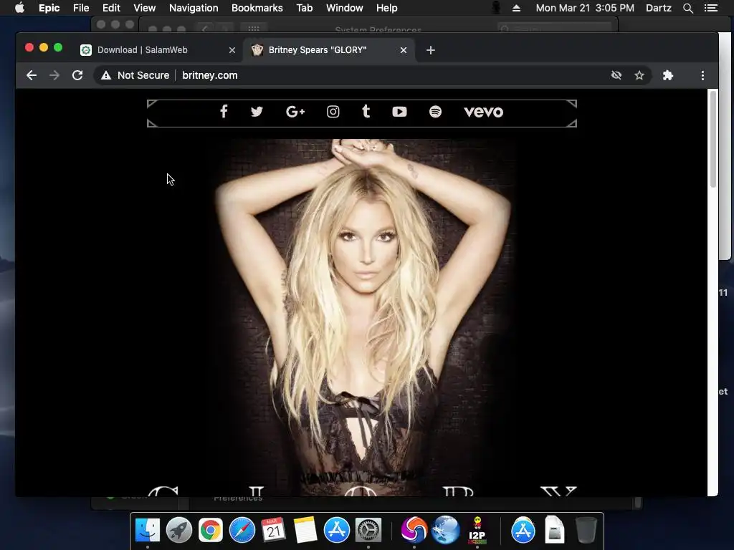Open the Spotify social link
Screen dimensions: 734x550
pyautogui.click(x=435, y=111)
